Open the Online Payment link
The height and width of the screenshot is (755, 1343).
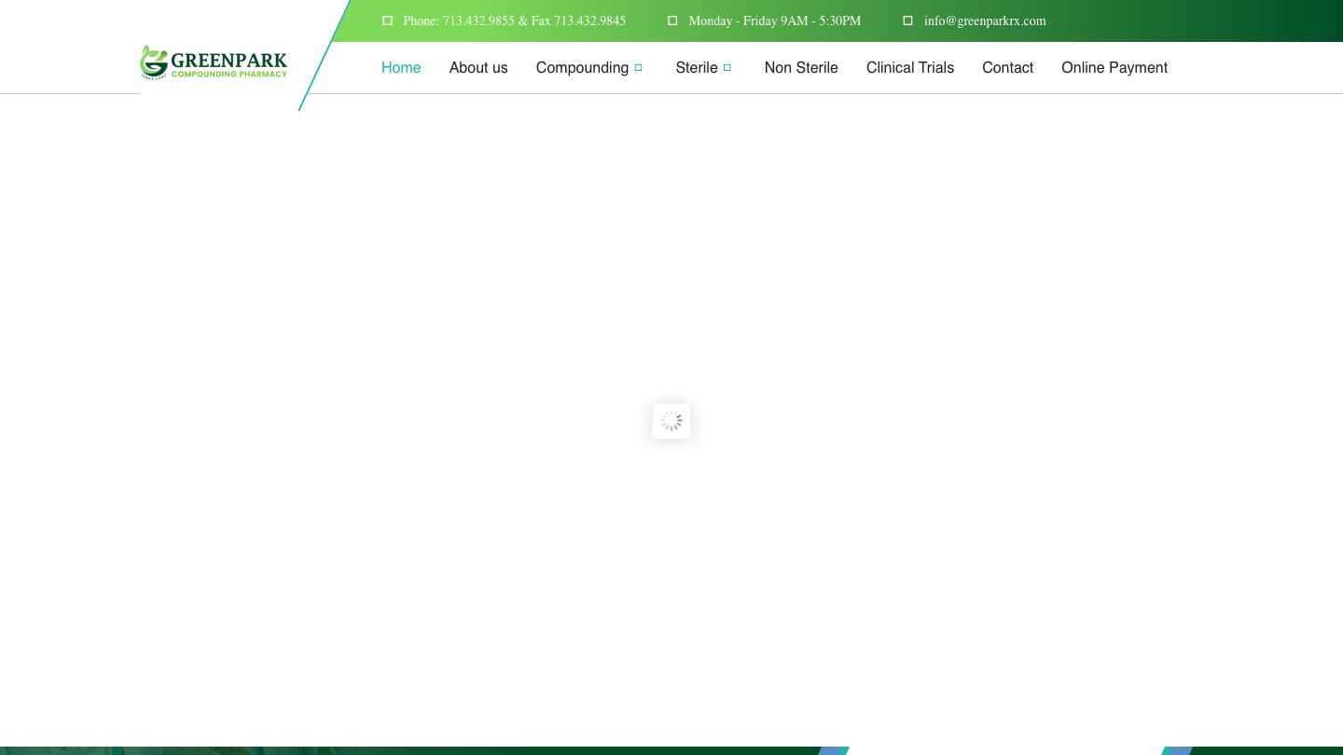coord(1114,67)
